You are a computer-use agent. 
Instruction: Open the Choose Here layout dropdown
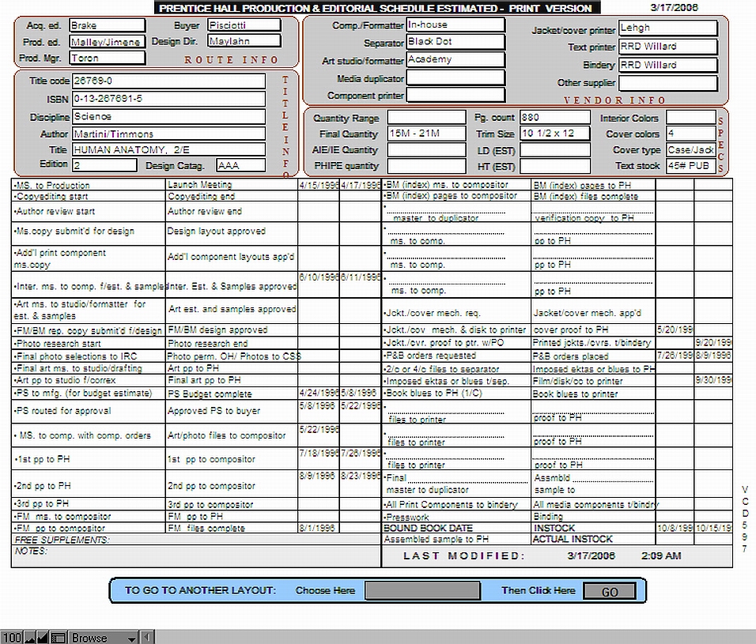tap(422, 590)
